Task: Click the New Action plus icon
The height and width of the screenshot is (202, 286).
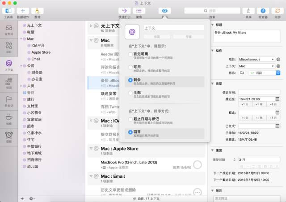Action: point(23,11)
